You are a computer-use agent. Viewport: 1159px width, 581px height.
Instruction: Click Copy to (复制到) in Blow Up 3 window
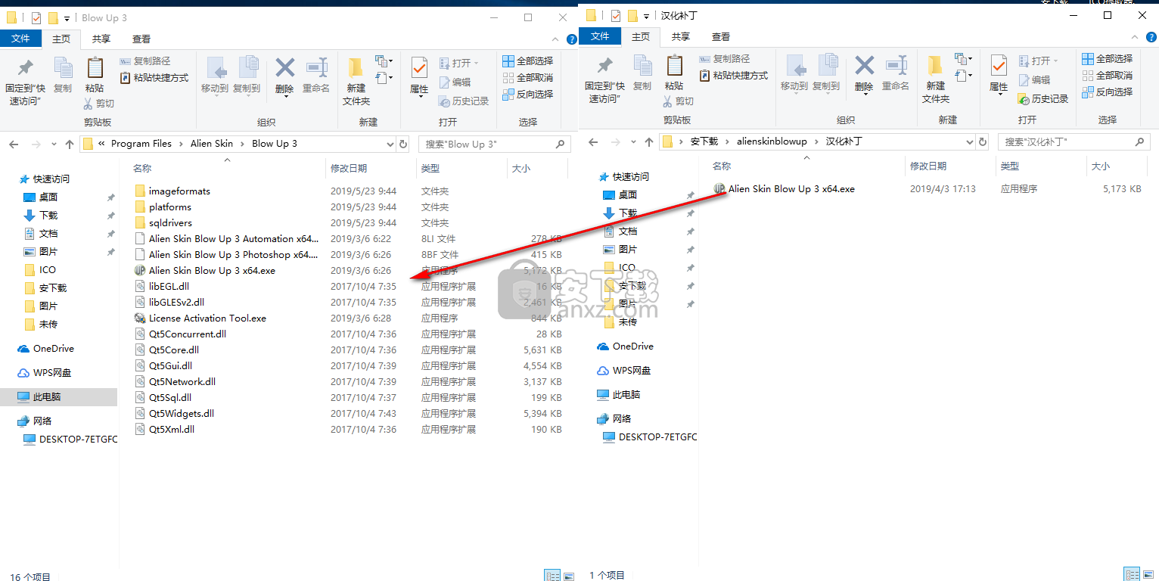[x=247, y=76]
